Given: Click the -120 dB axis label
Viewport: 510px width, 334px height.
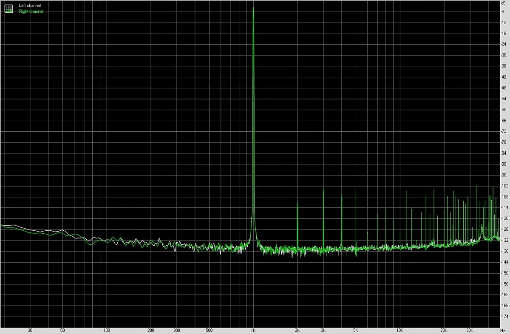Looking at the screenshot, I should pyautogui.click(x=504, y=218).
